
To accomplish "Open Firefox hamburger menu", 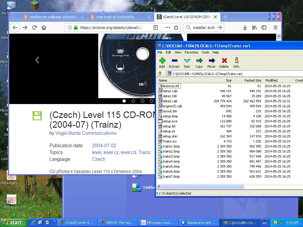I will pyautogui.click(x=275, y=27).
